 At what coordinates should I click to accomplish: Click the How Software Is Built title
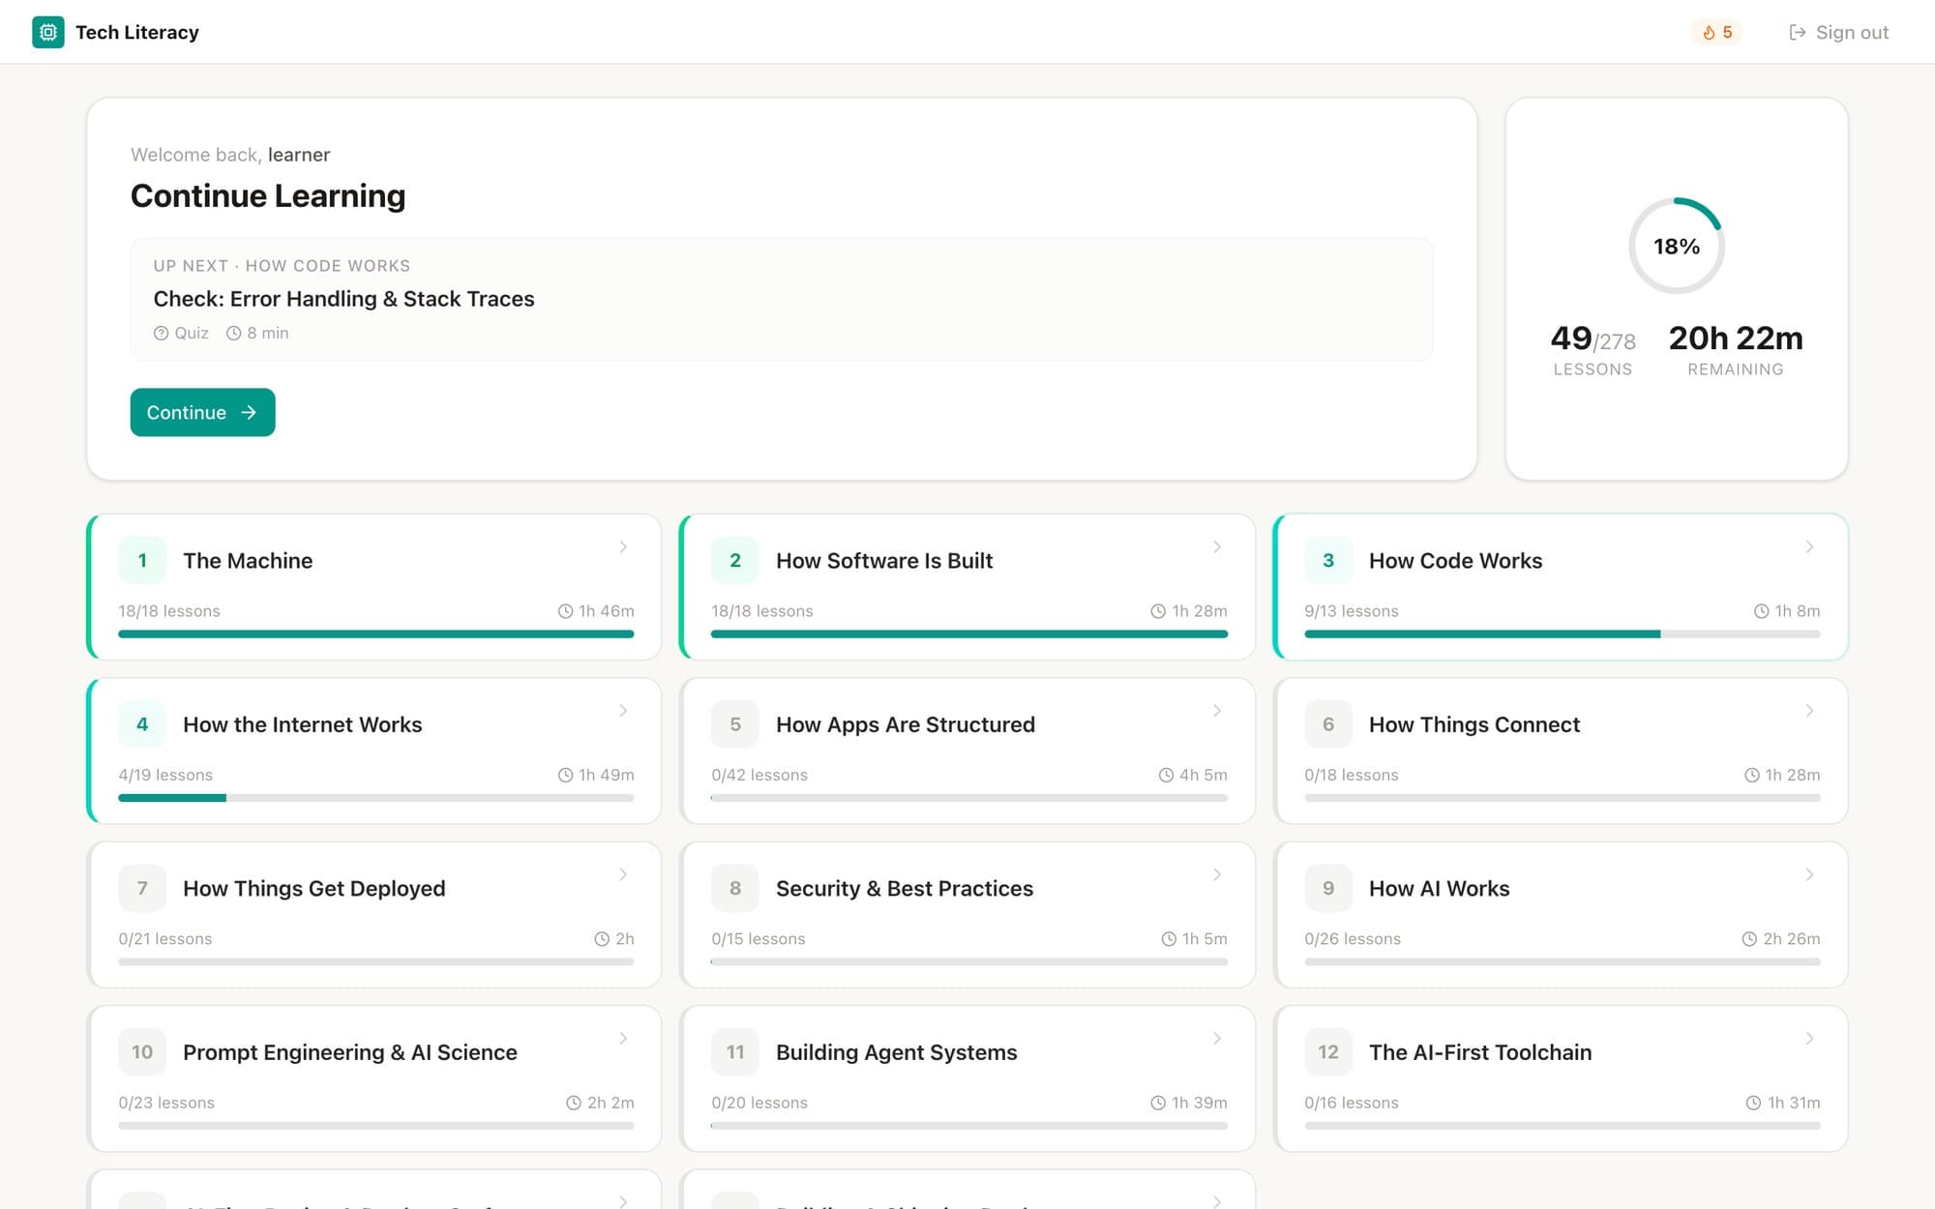pos(884,561)
